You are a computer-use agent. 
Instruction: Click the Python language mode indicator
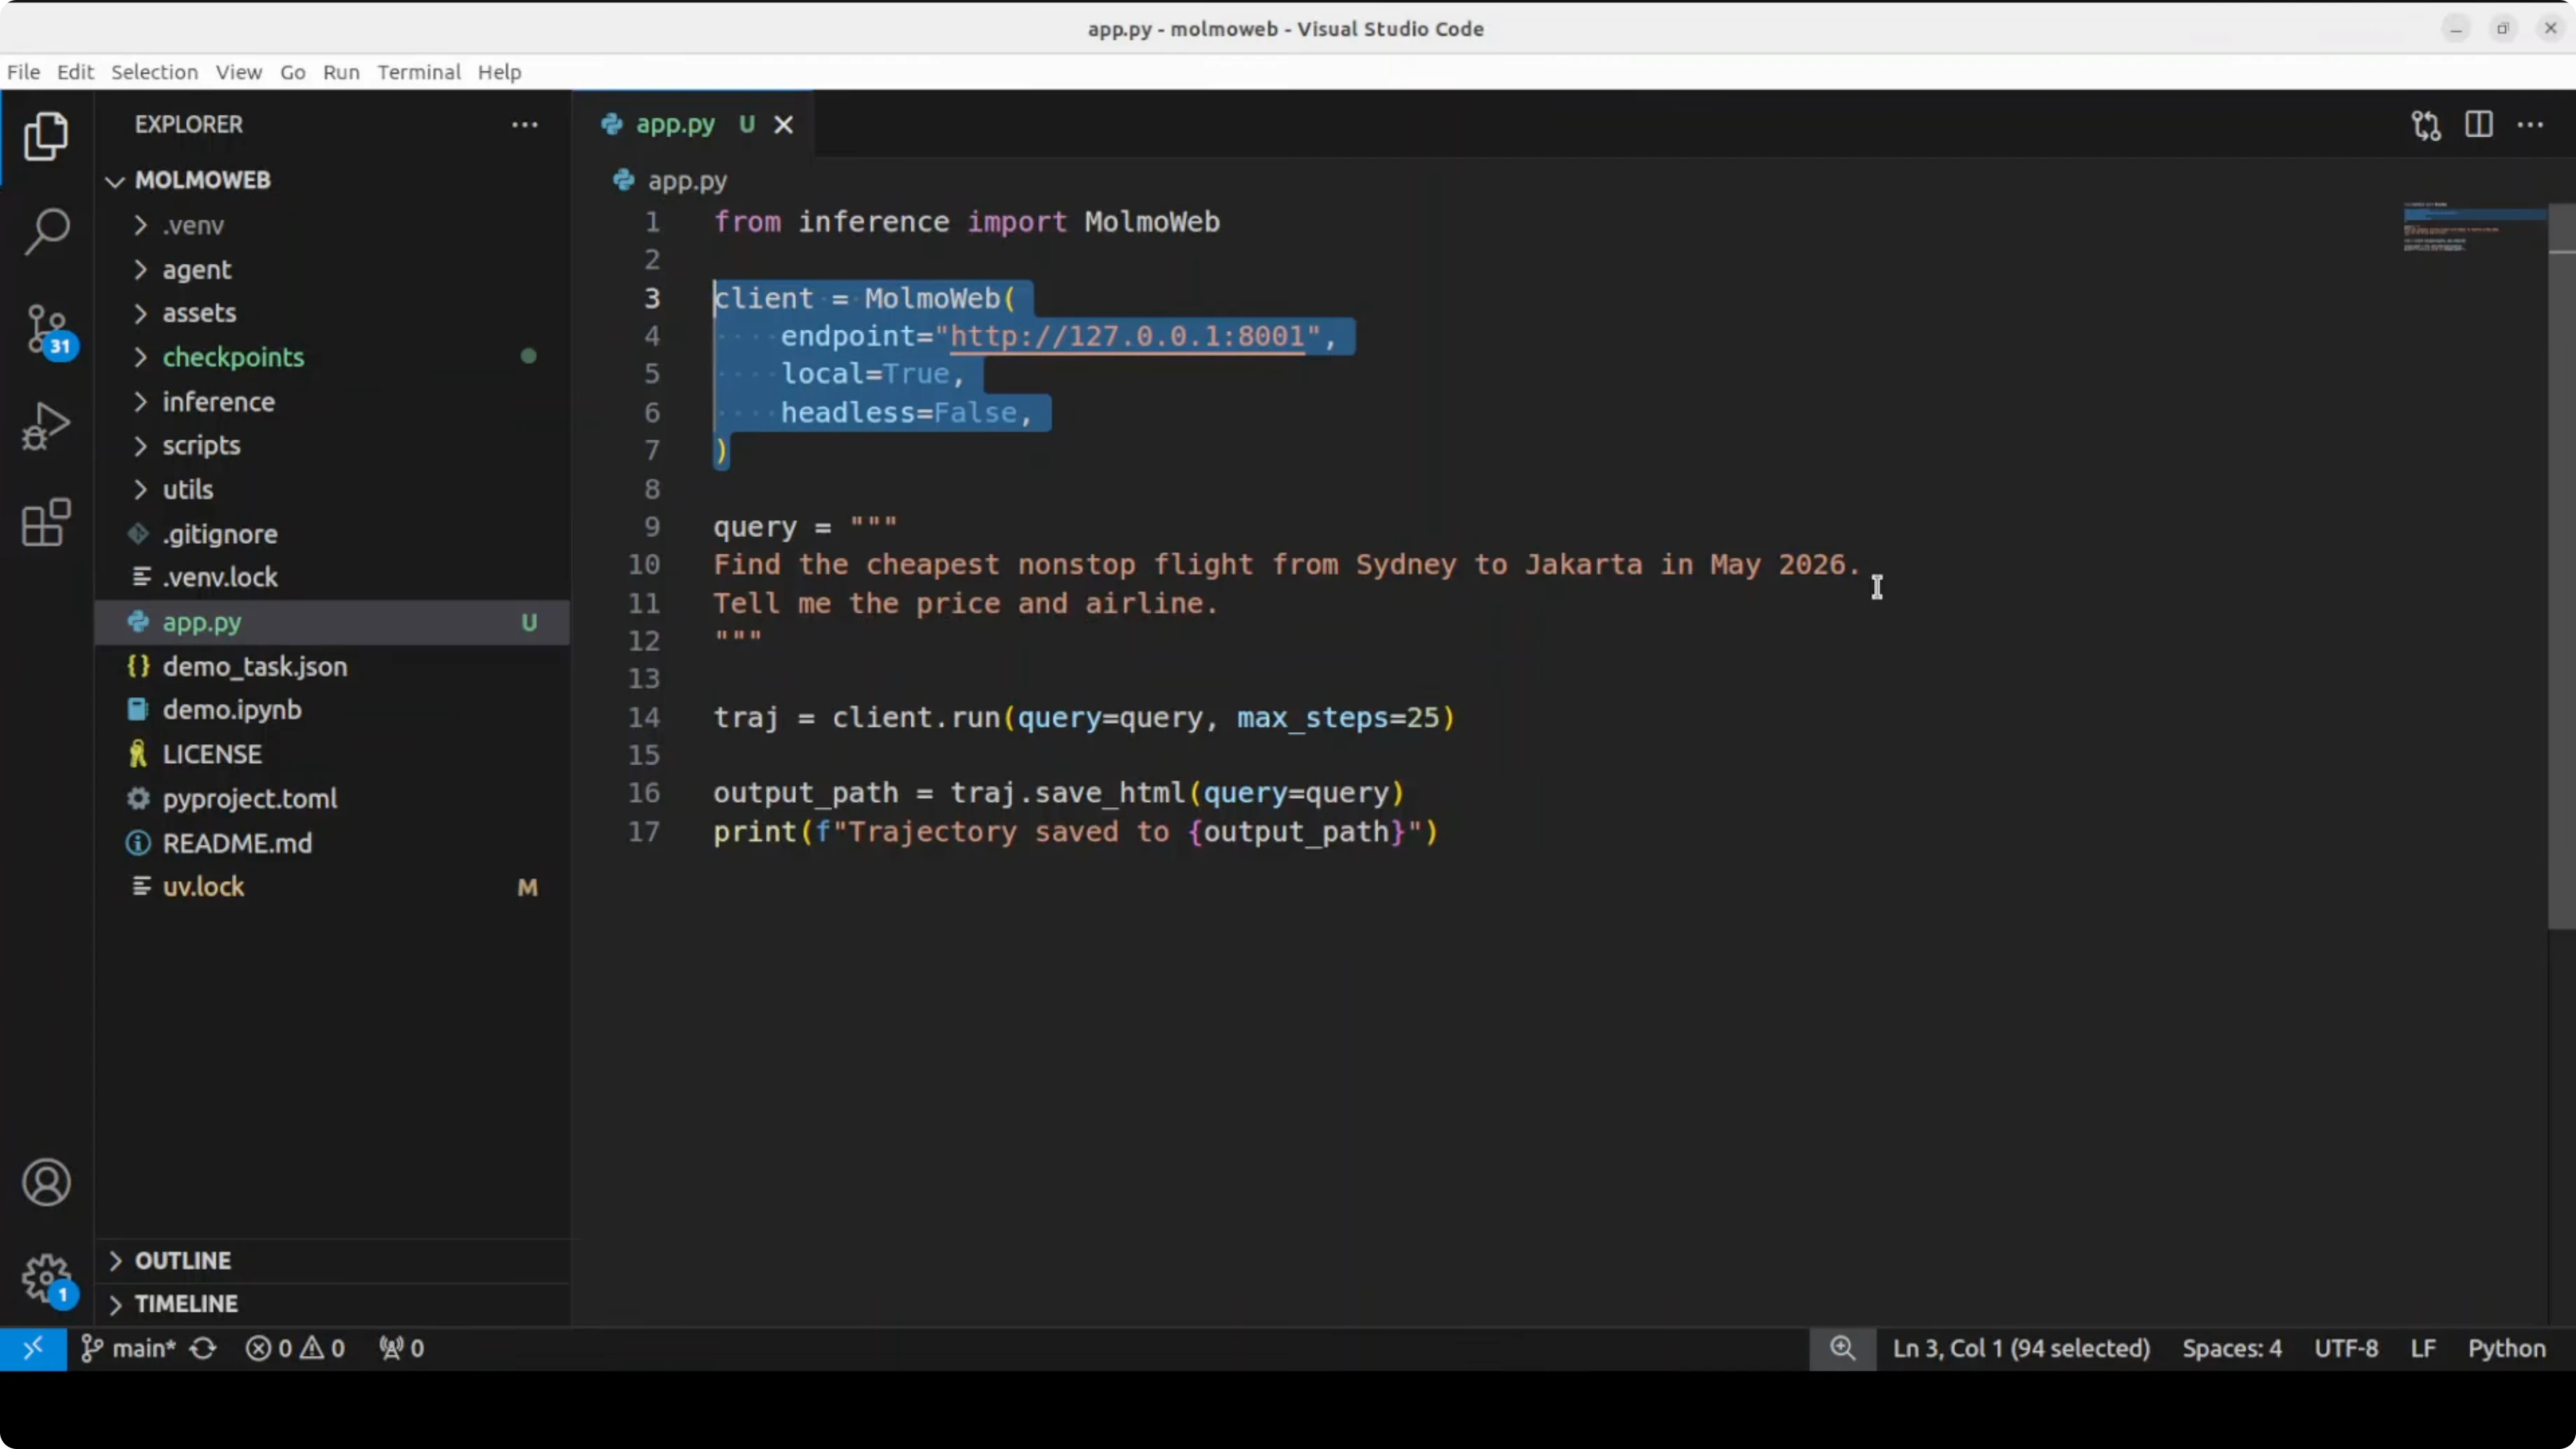click(2506, 1348)
